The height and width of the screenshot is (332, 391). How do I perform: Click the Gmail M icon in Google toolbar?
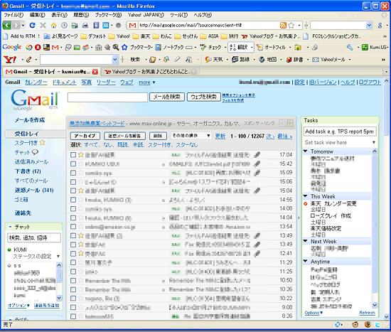[55, 47]
